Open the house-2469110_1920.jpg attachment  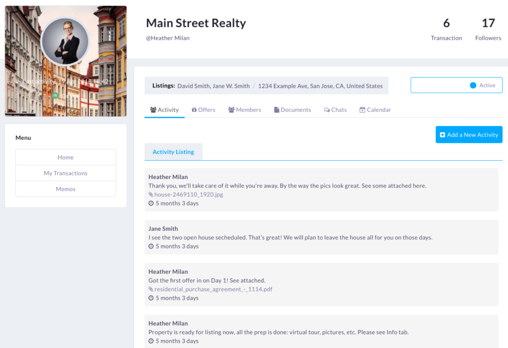click(x=189, y=195)
